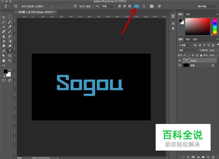Select the Rectangular Marquee tool

pos(10,17)
